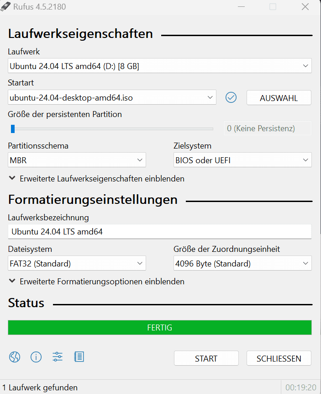Open the Laufwerk drive dropdown

[160, 66]
